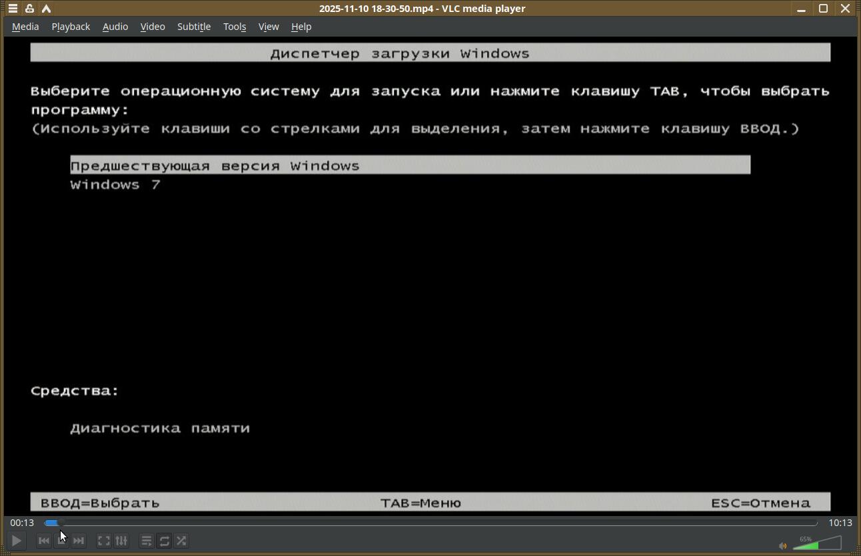Mute audio via the speaker icon
Image resolution: width=861 pixels, height=556 pixels.
click(782, 546)
